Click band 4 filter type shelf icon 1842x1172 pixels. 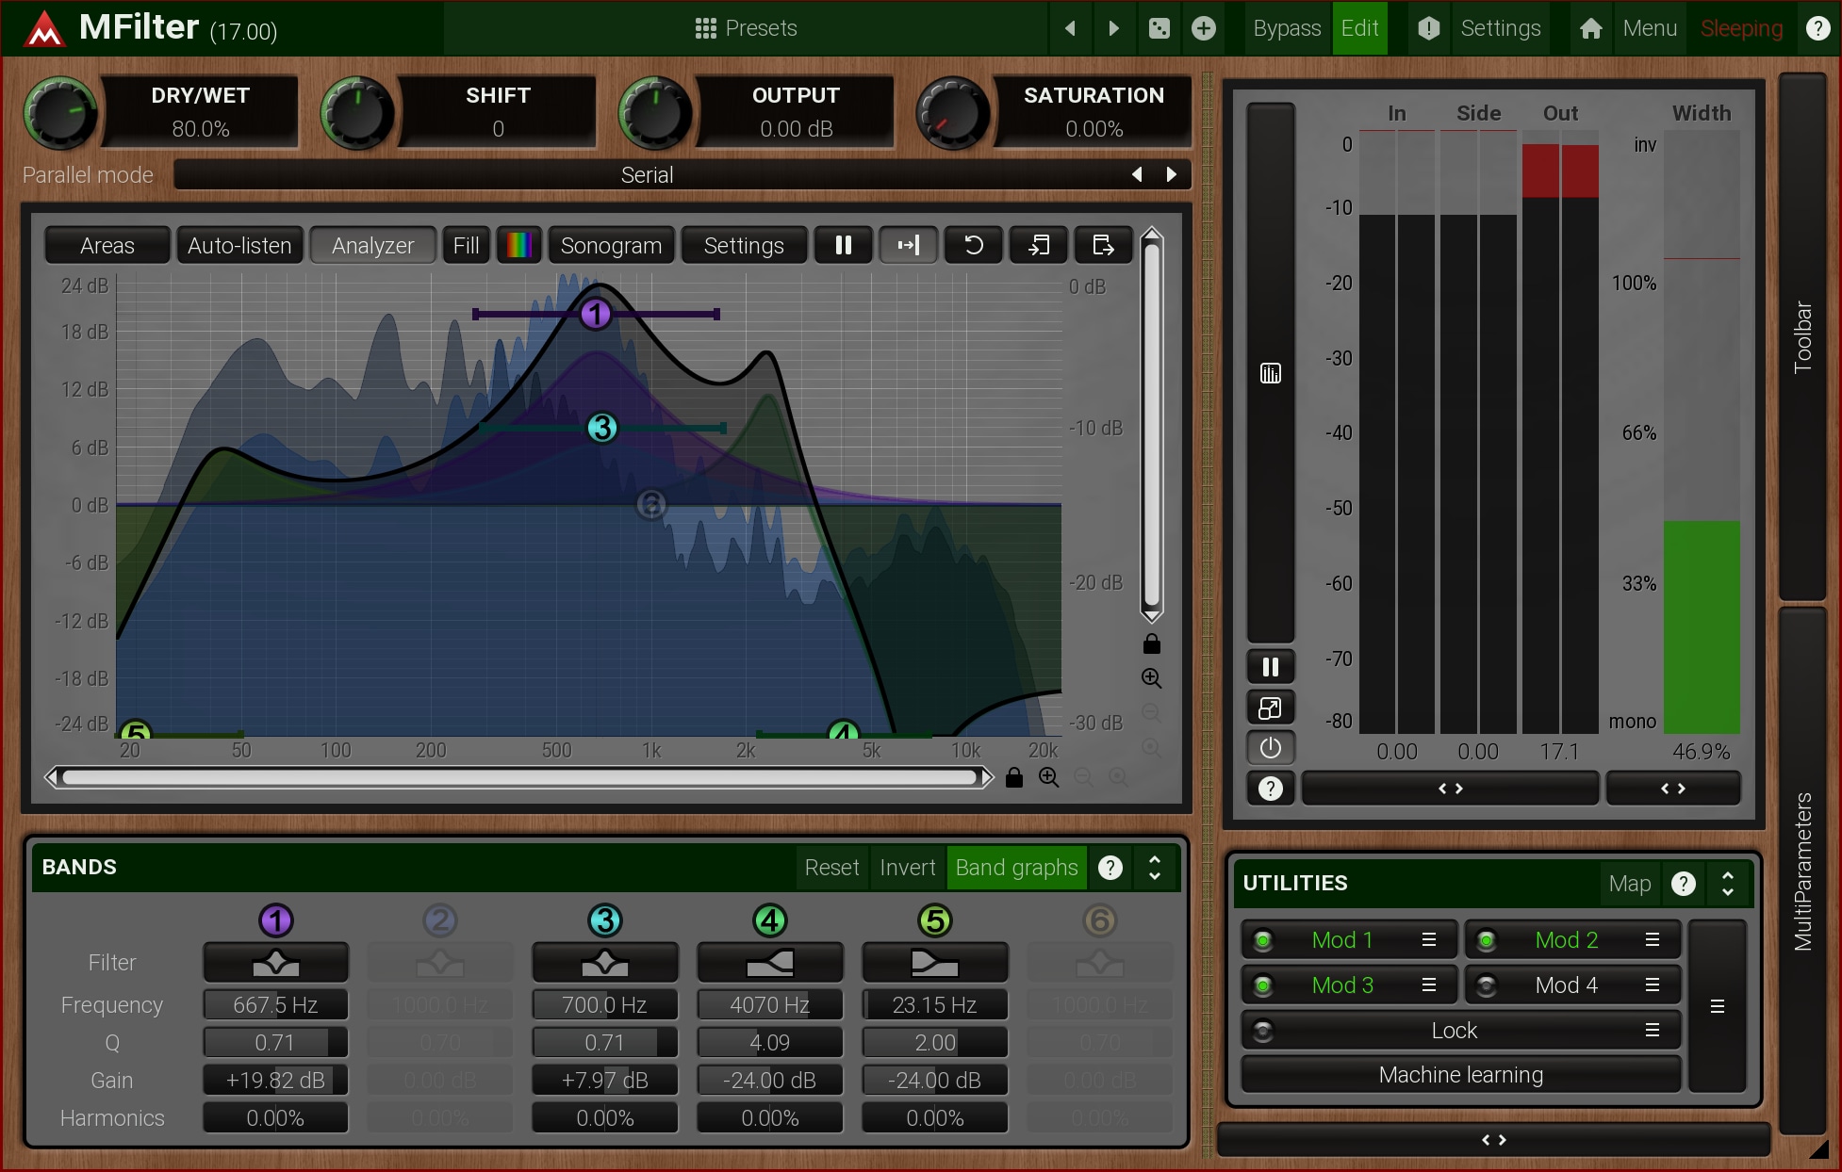point(769,963)
